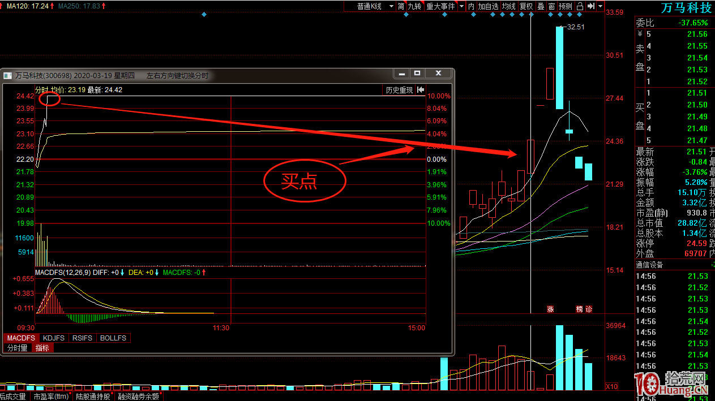The width and height of the screenshot is (715, 401).
Task: Open the 市盈率(ttm) bottom tab
Action: [52, 396]
